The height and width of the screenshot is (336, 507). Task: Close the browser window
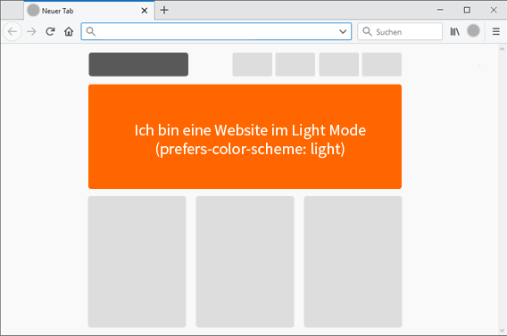[494, 10]
